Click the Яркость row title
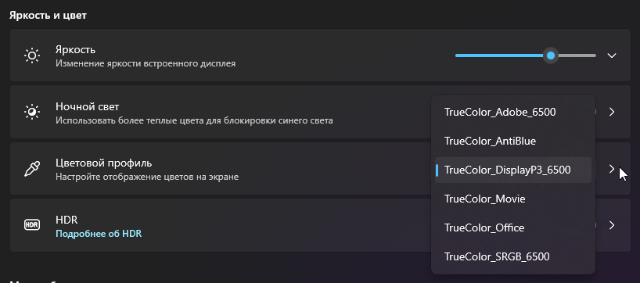 click(76, 50)
